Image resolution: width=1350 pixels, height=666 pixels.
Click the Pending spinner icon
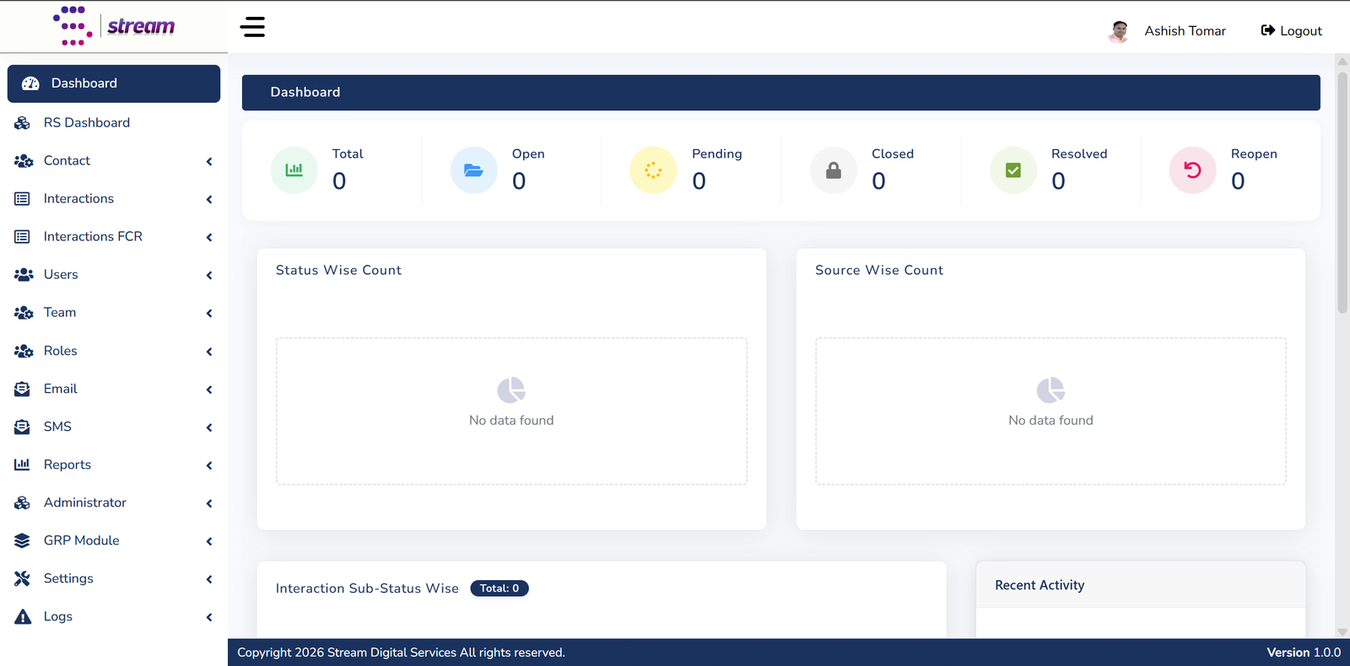point(653,170)
